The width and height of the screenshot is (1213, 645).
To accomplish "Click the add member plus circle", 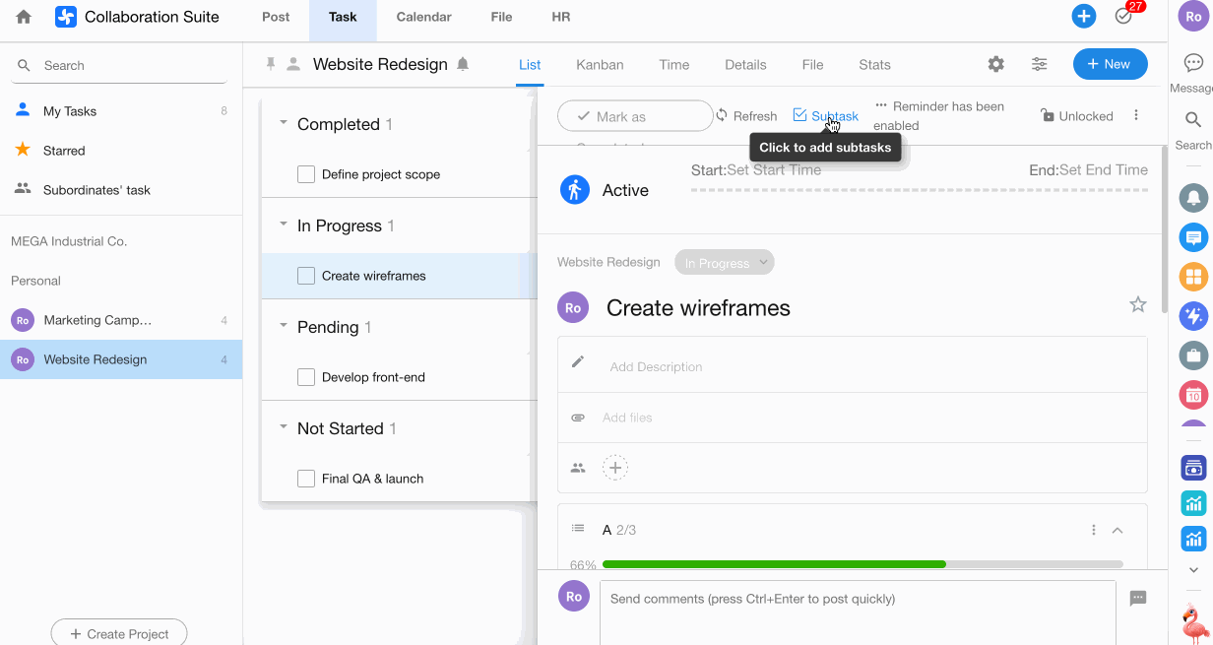I will [615, 468].
